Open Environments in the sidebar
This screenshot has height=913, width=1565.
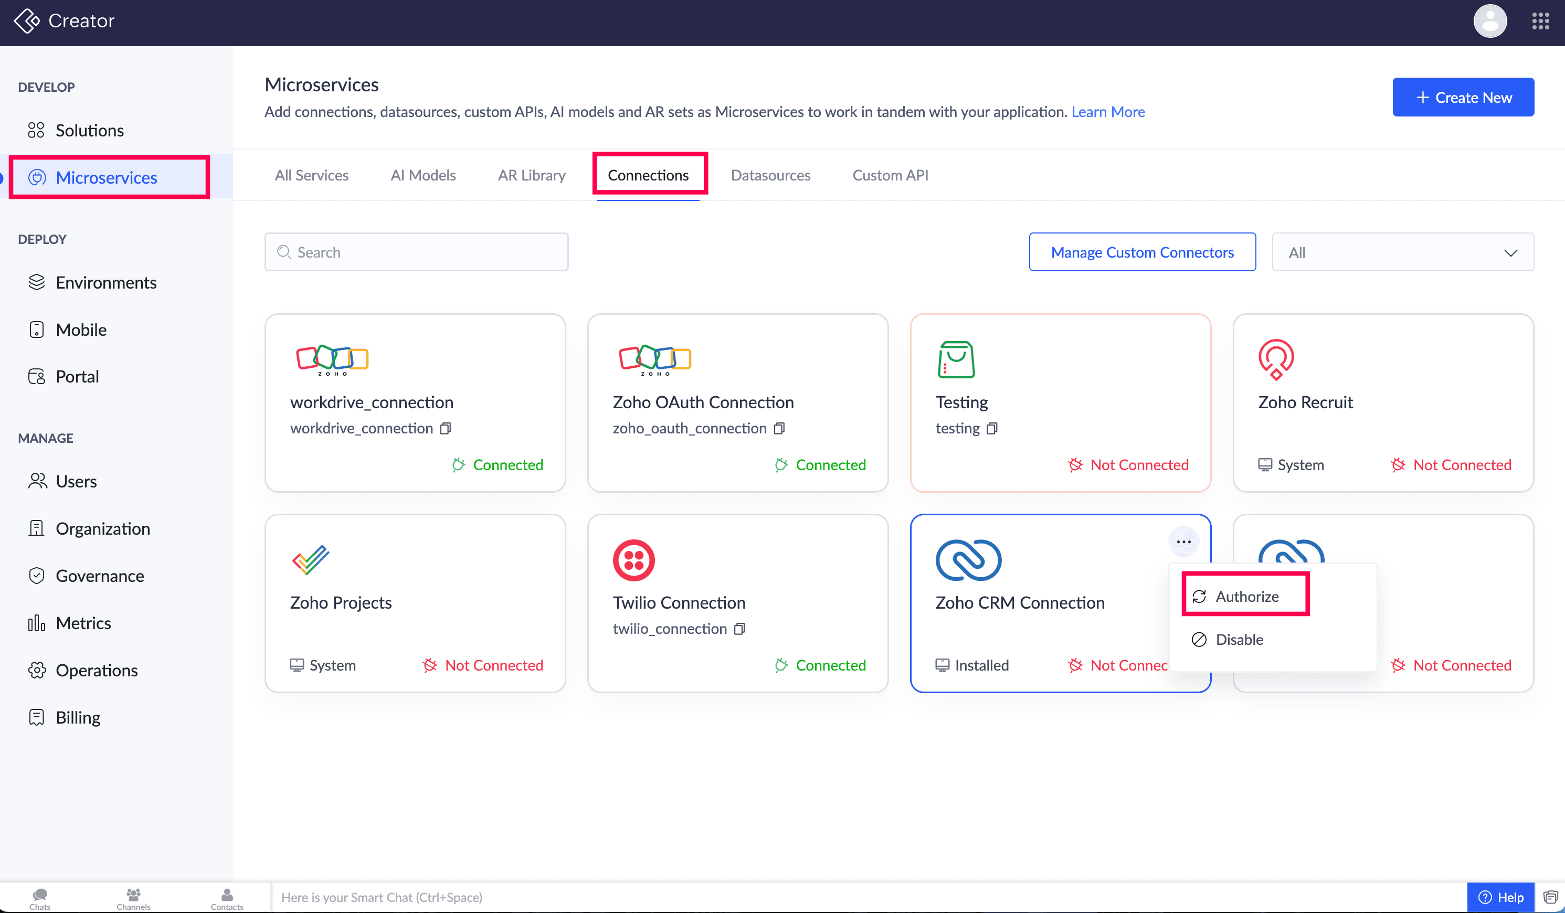pos(105,283)
